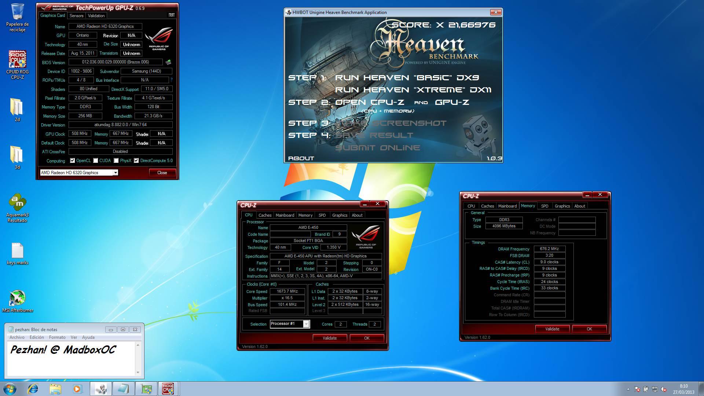Click OK in the CPU-Z memory window

589,329
